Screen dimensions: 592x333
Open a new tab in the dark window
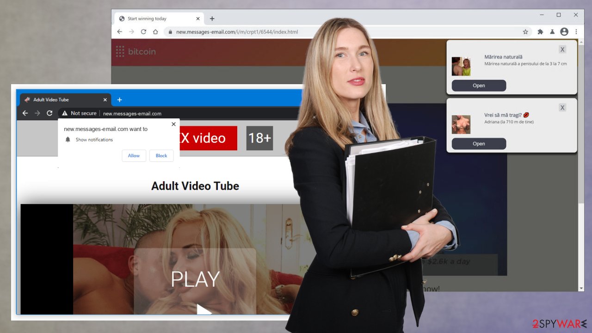[x=119, y=99]
